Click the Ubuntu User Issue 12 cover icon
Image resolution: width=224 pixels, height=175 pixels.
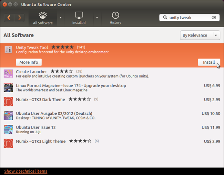point(8,130)
